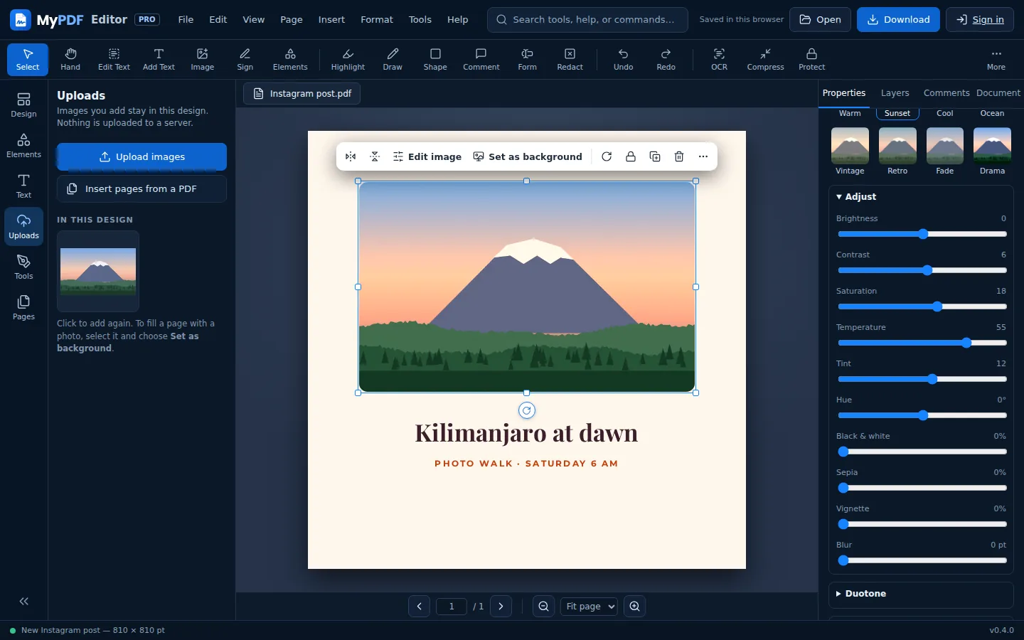Screen dimensions: 1024x640
Task: Apply the Drama filter preset
Action: click(x=992, y=151)
